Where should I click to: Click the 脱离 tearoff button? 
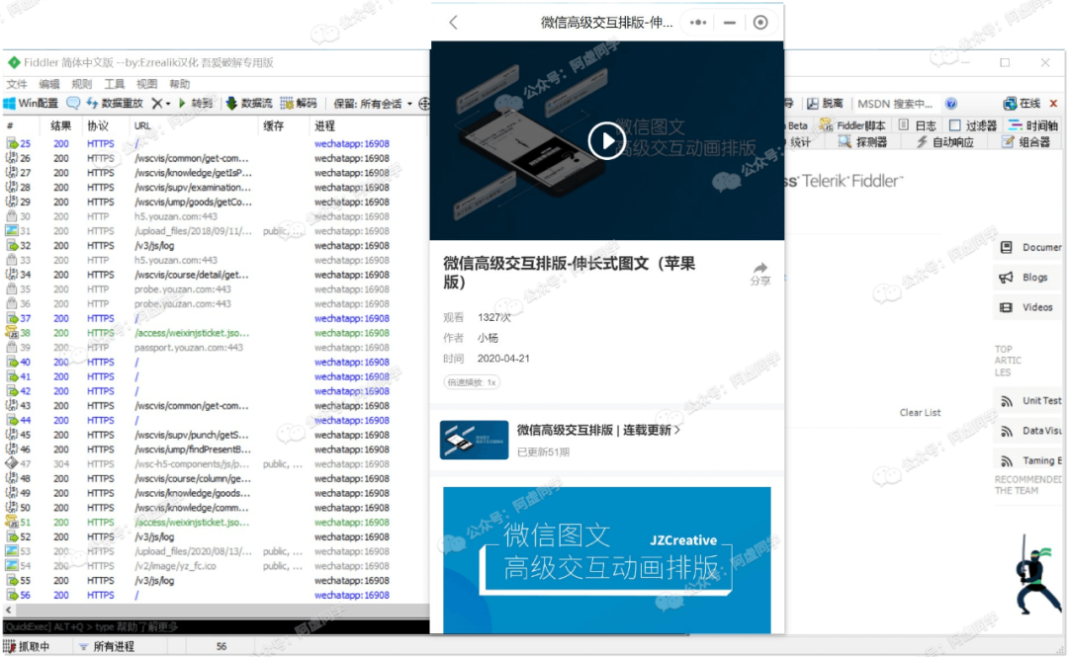pos(825,104)
